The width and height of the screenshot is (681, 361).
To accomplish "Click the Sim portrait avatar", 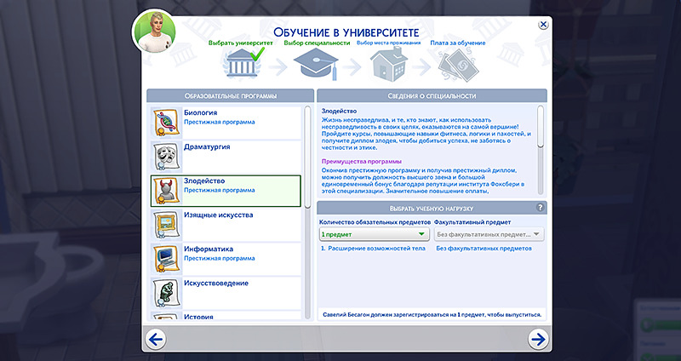I will pyautogui.click(x=156, y=32).
